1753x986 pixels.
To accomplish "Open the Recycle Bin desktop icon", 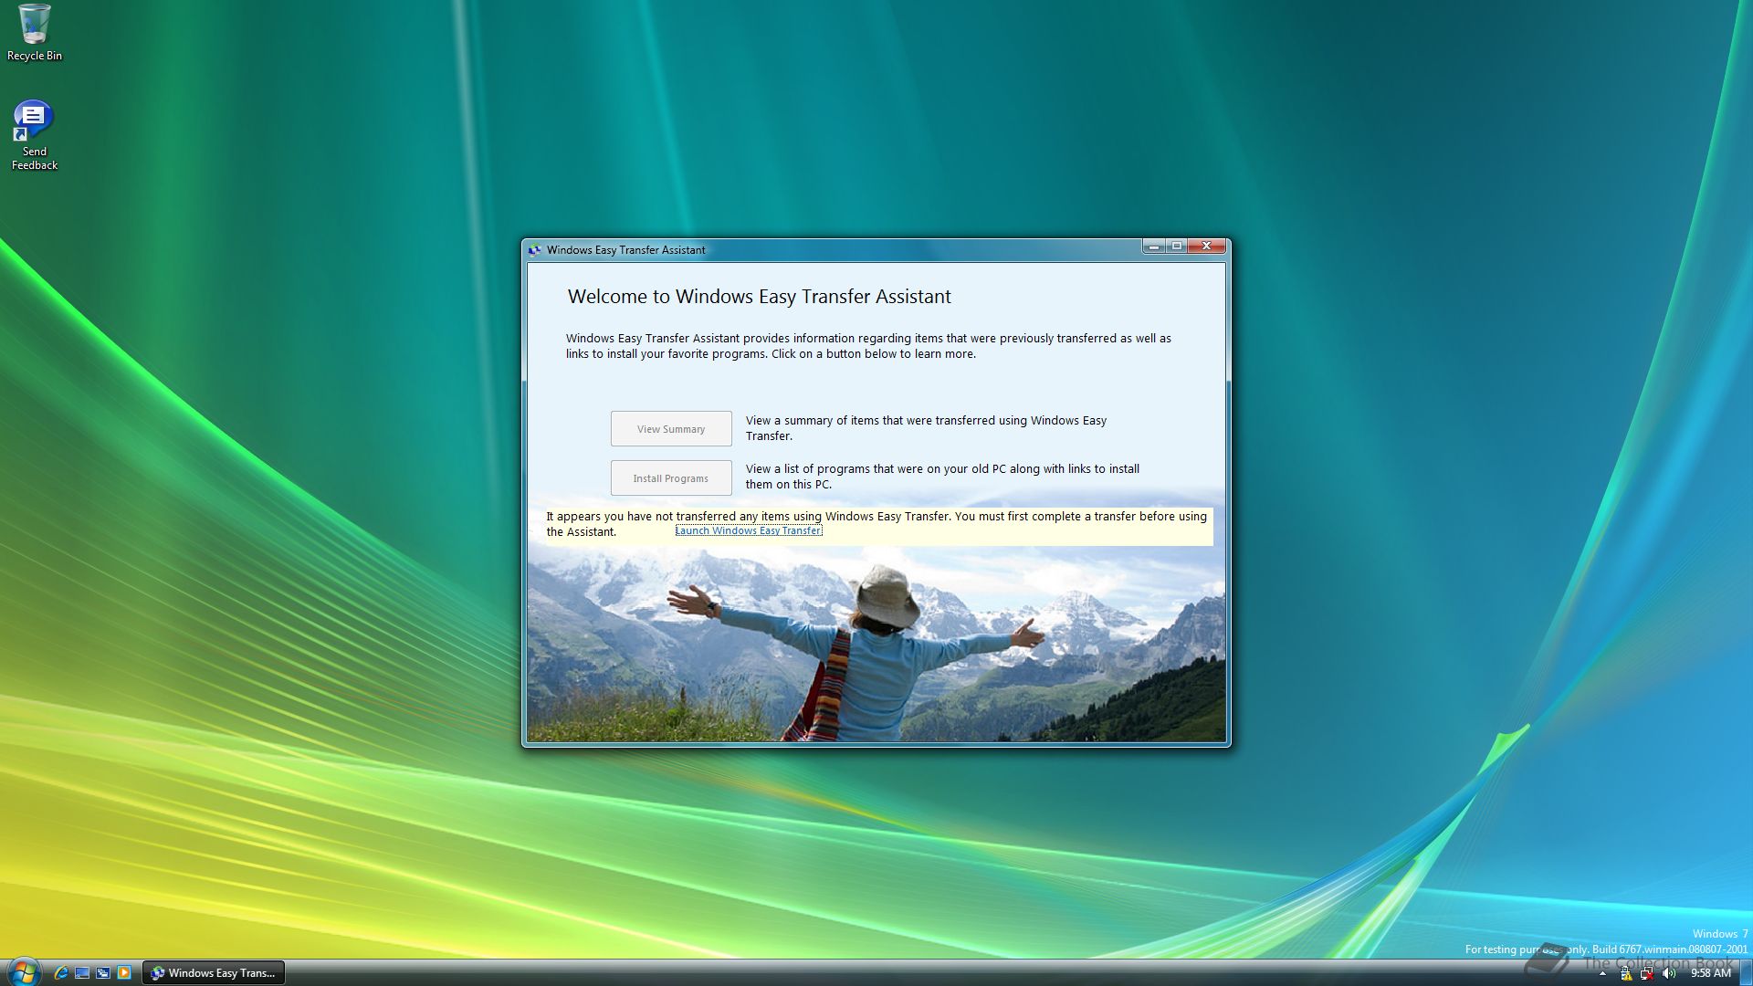I will 35,33.
